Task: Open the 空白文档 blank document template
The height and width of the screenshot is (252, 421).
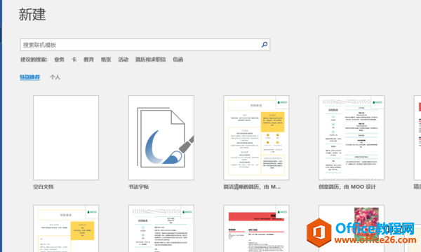Action: pos(66,138)
